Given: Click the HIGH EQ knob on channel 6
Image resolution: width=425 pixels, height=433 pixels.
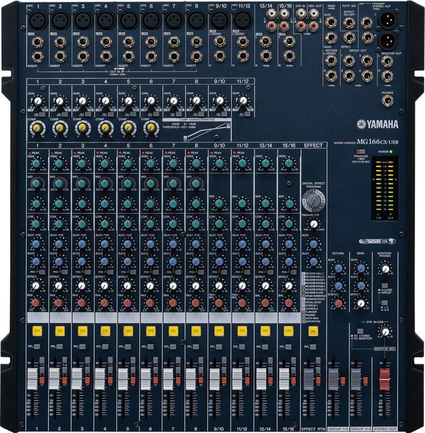Looking at the screenshot, I should (150, 164).
